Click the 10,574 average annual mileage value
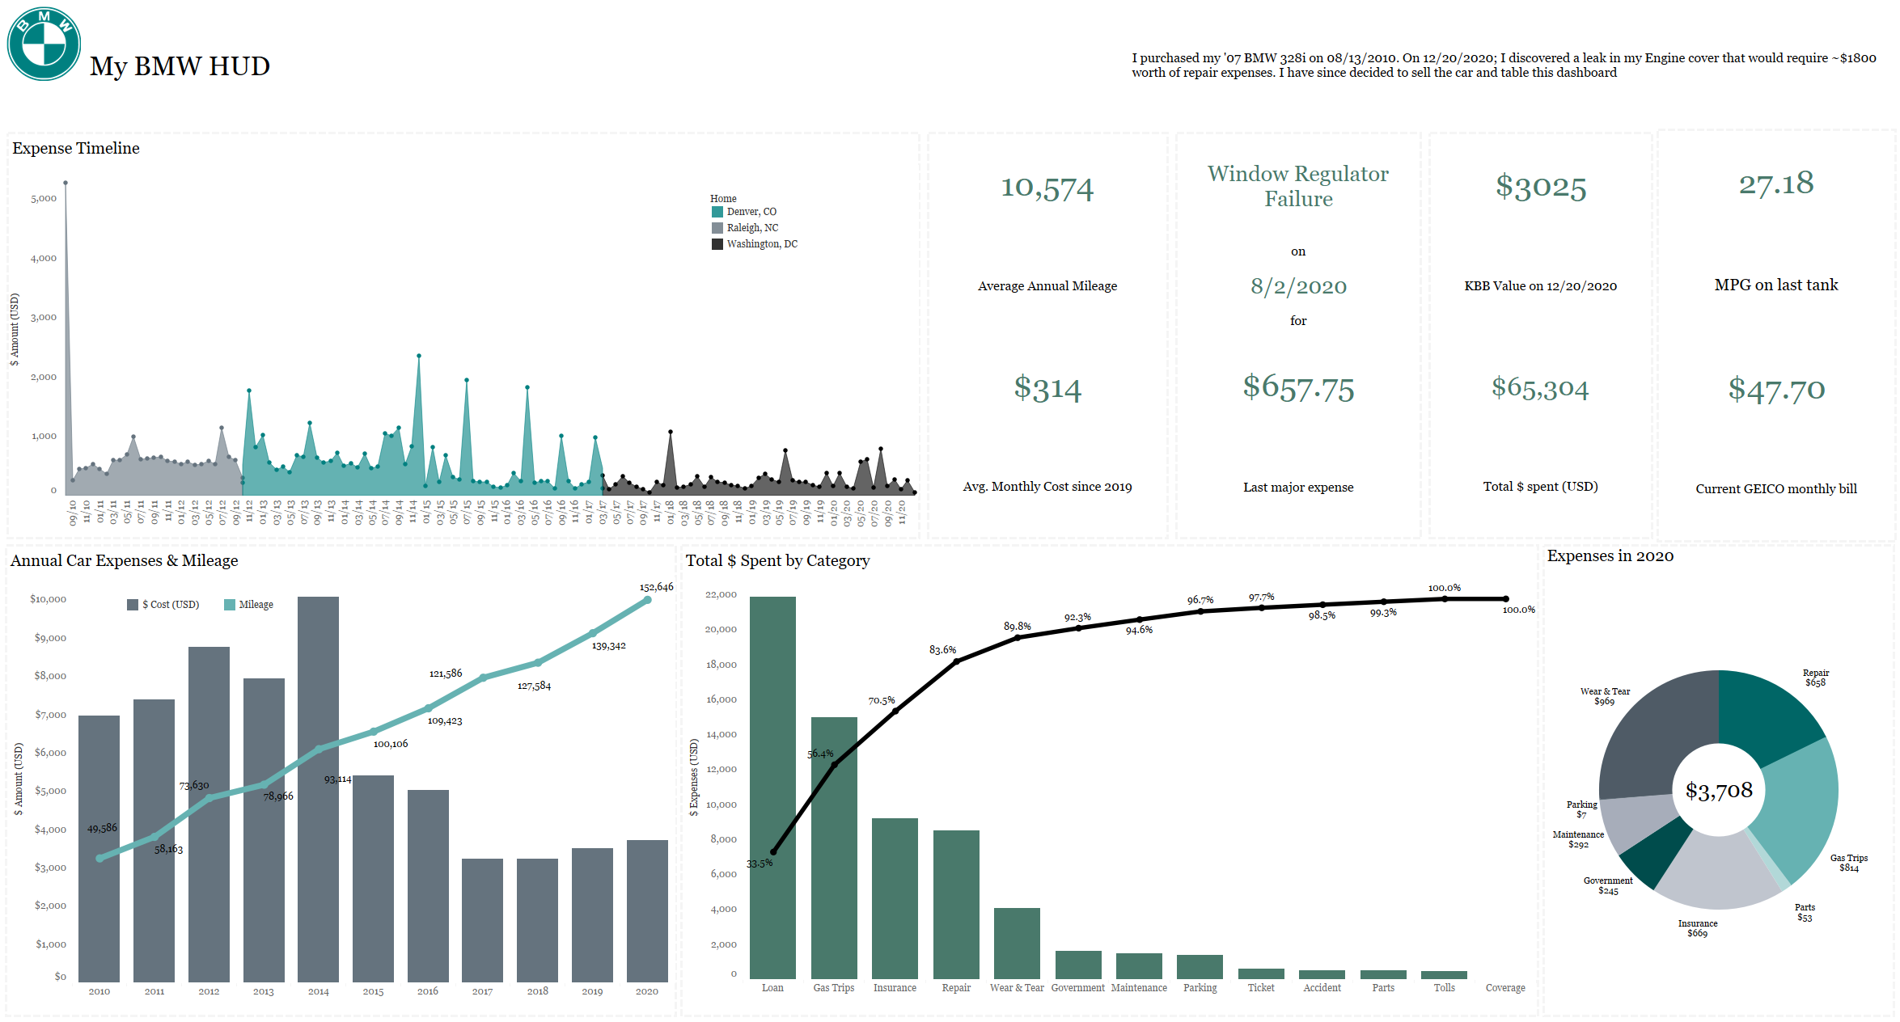Image resolution: width=1900 pixels, height=1022 pixels. [x=1047, y=188]
